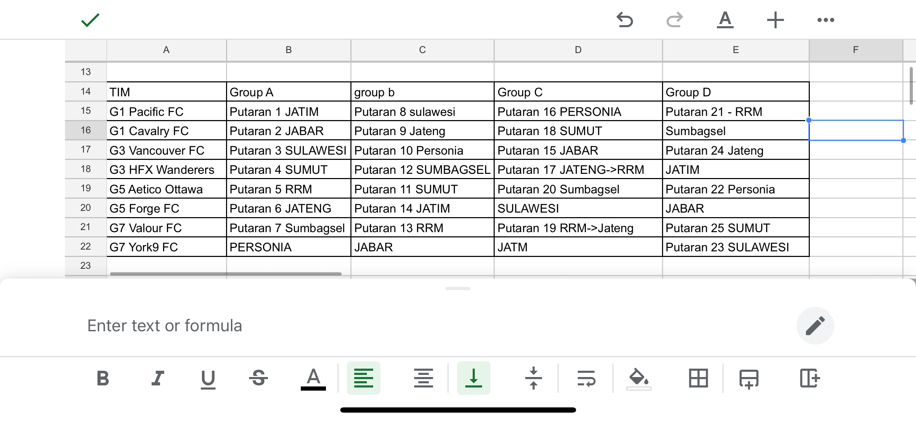This screenshot has width=916, height=421.
Task: Open the cell fill color picker
Action: (x=639, y=379)
